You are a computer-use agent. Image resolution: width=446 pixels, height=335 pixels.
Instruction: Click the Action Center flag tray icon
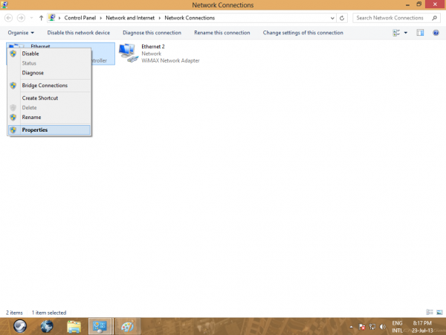click(362, 327)
